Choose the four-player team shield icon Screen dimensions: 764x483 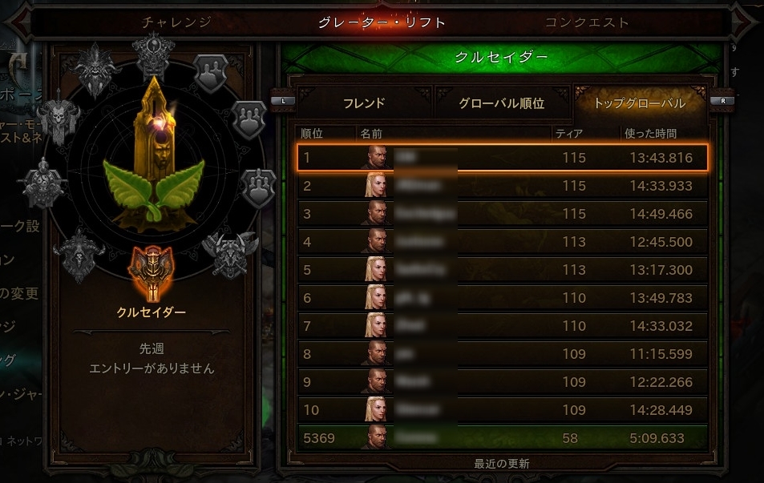tap(258, 187)
